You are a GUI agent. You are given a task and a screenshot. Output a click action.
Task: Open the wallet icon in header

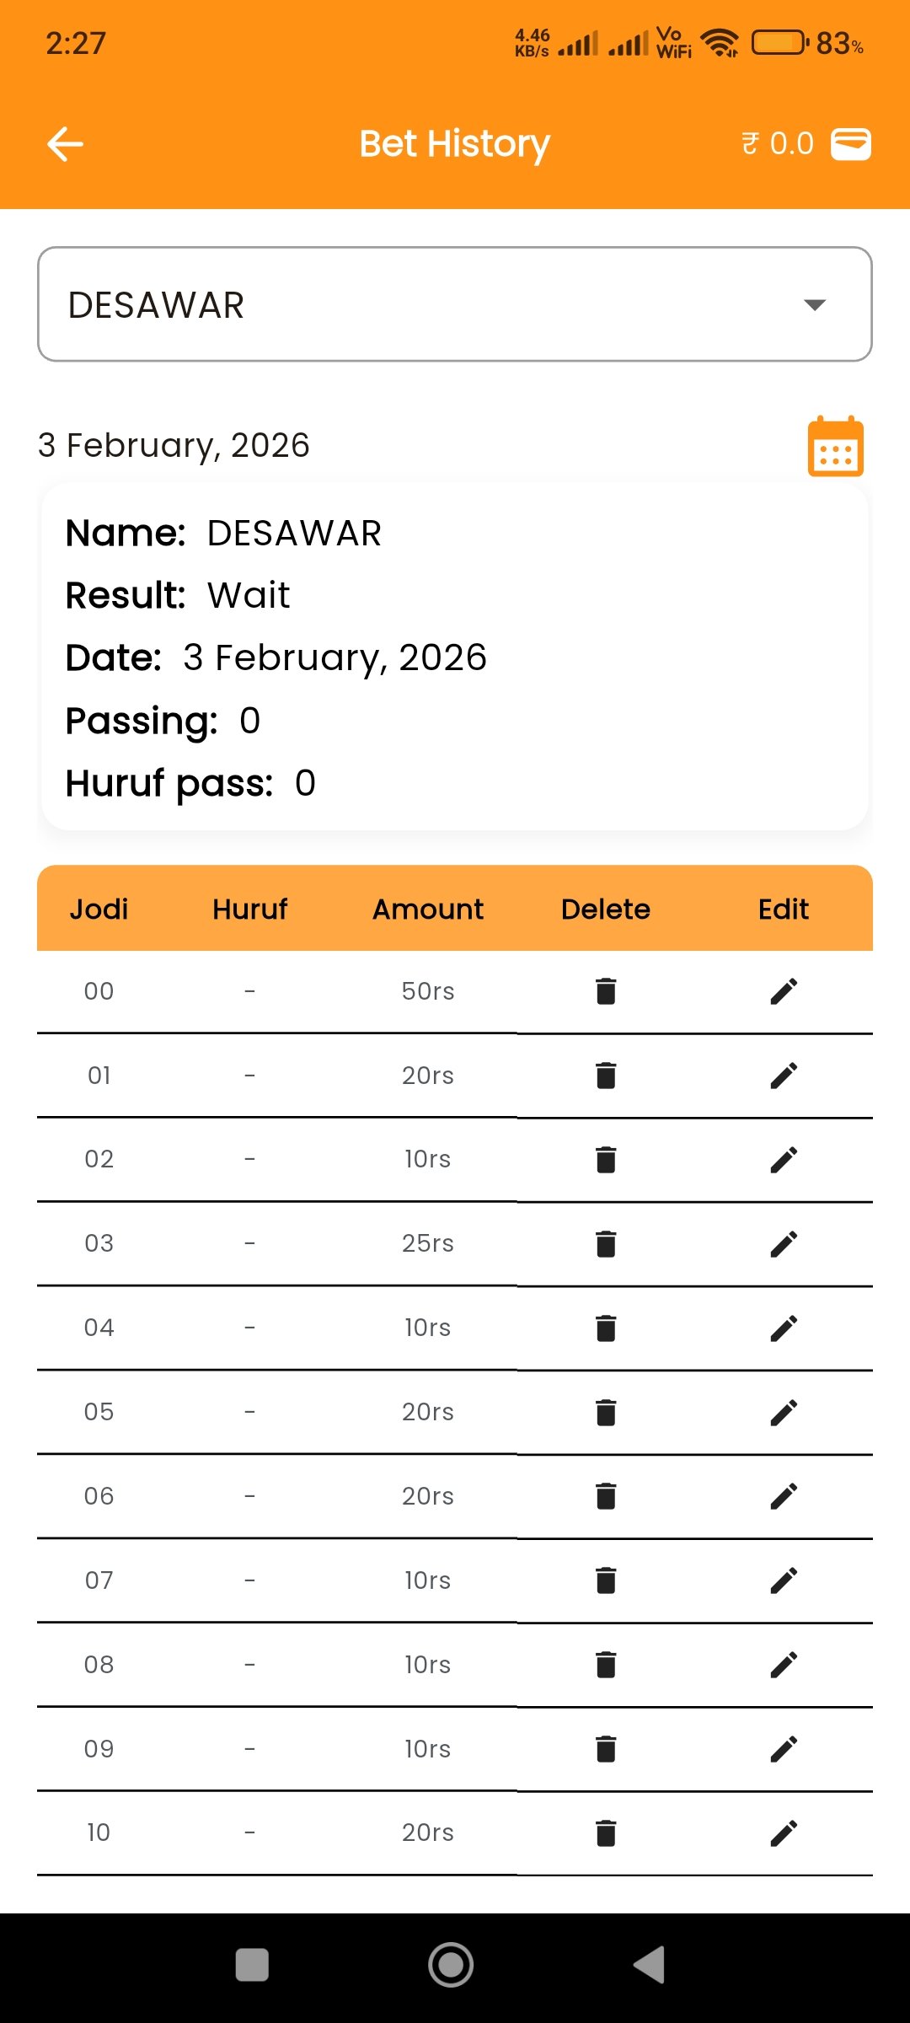(851, 144)
